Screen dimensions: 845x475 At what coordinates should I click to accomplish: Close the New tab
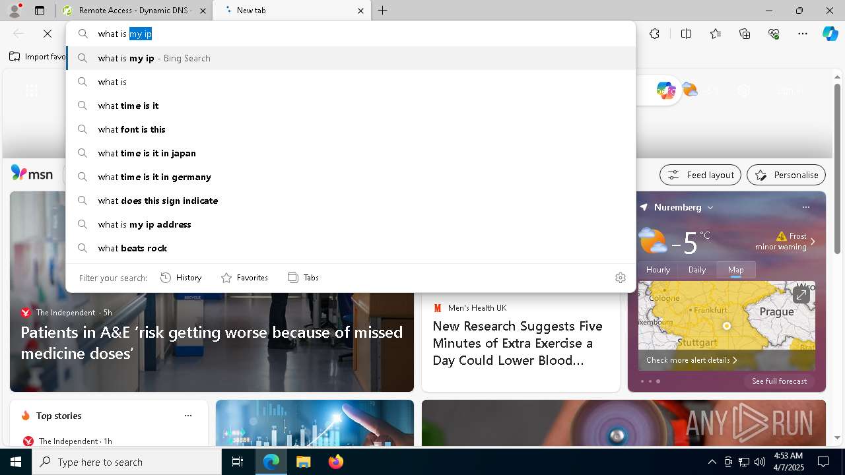[360, 11]
